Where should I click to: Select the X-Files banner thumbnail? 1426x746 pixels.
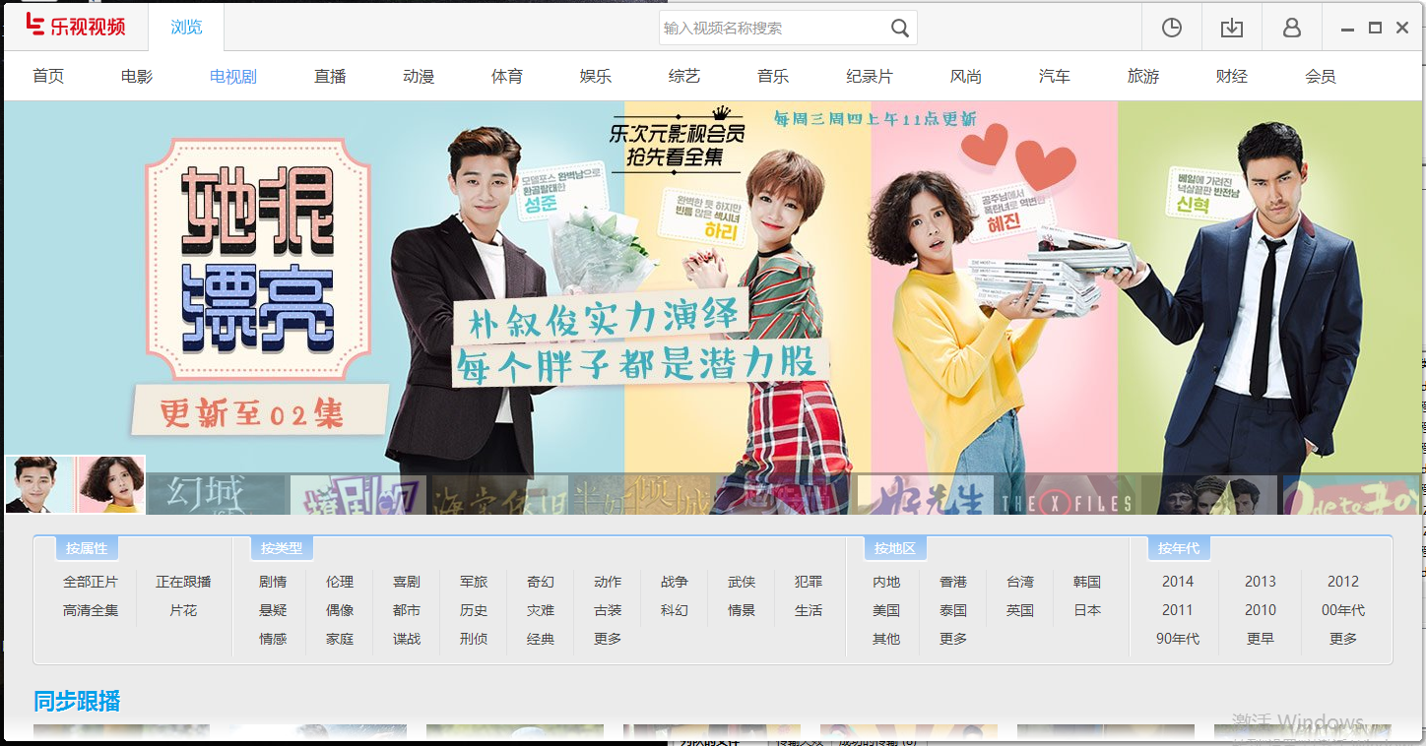click(1068, 495)
